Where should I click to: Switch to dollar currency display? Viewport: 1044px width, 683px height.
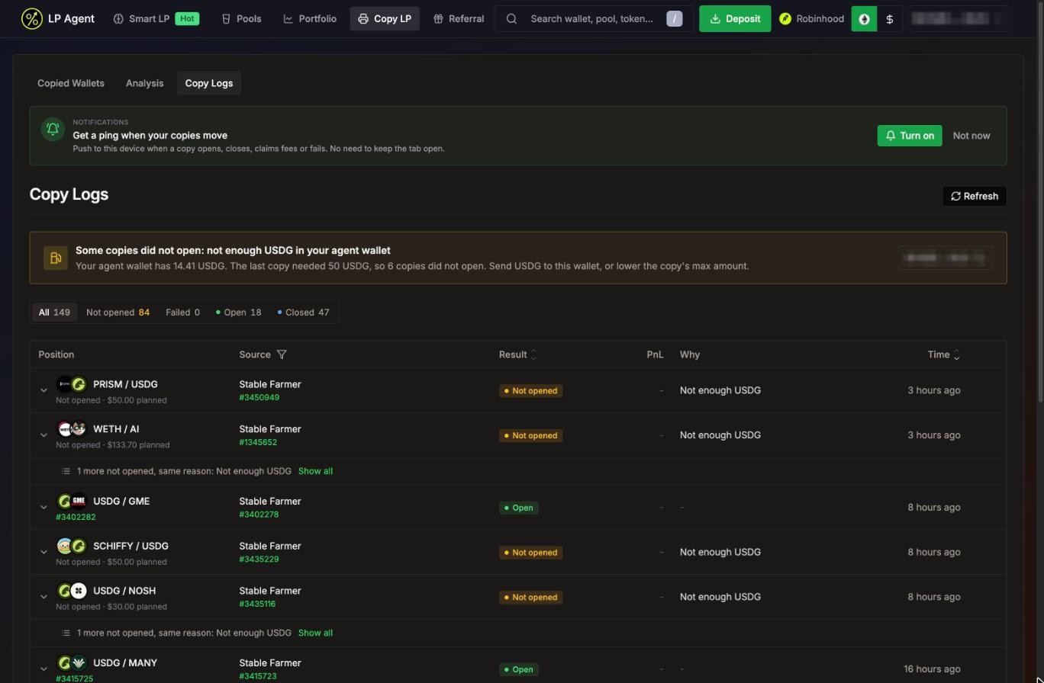890,19
